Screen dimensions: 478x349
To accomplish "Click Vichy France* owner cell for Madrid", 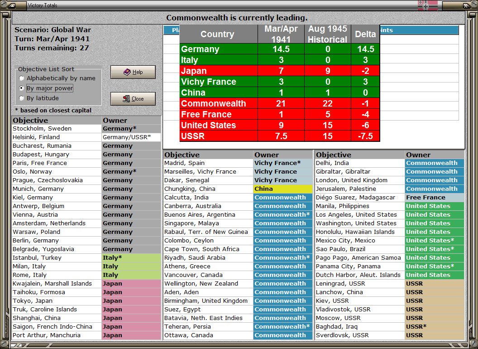I will click(283, 163).
